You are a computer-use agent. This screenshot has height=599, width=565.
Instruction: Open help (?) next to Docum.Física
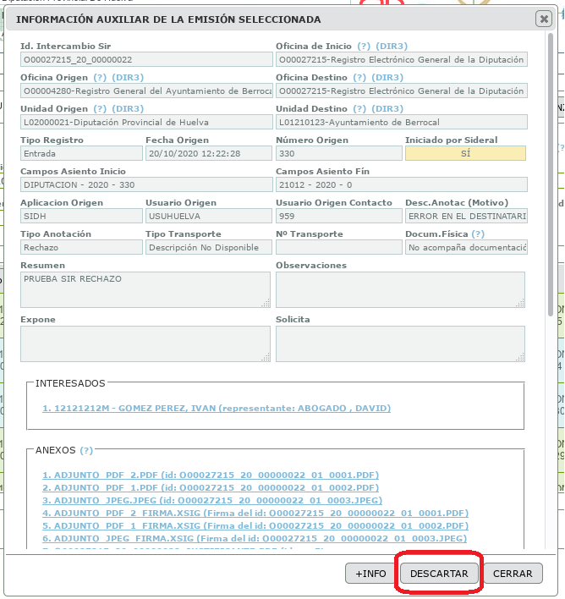coord(478,234)
